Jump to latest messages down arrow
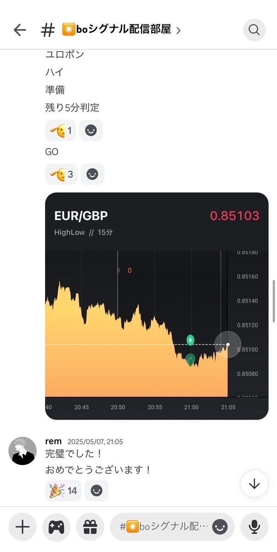The height and width of the screenshot is (552, 277). [254, 484]
